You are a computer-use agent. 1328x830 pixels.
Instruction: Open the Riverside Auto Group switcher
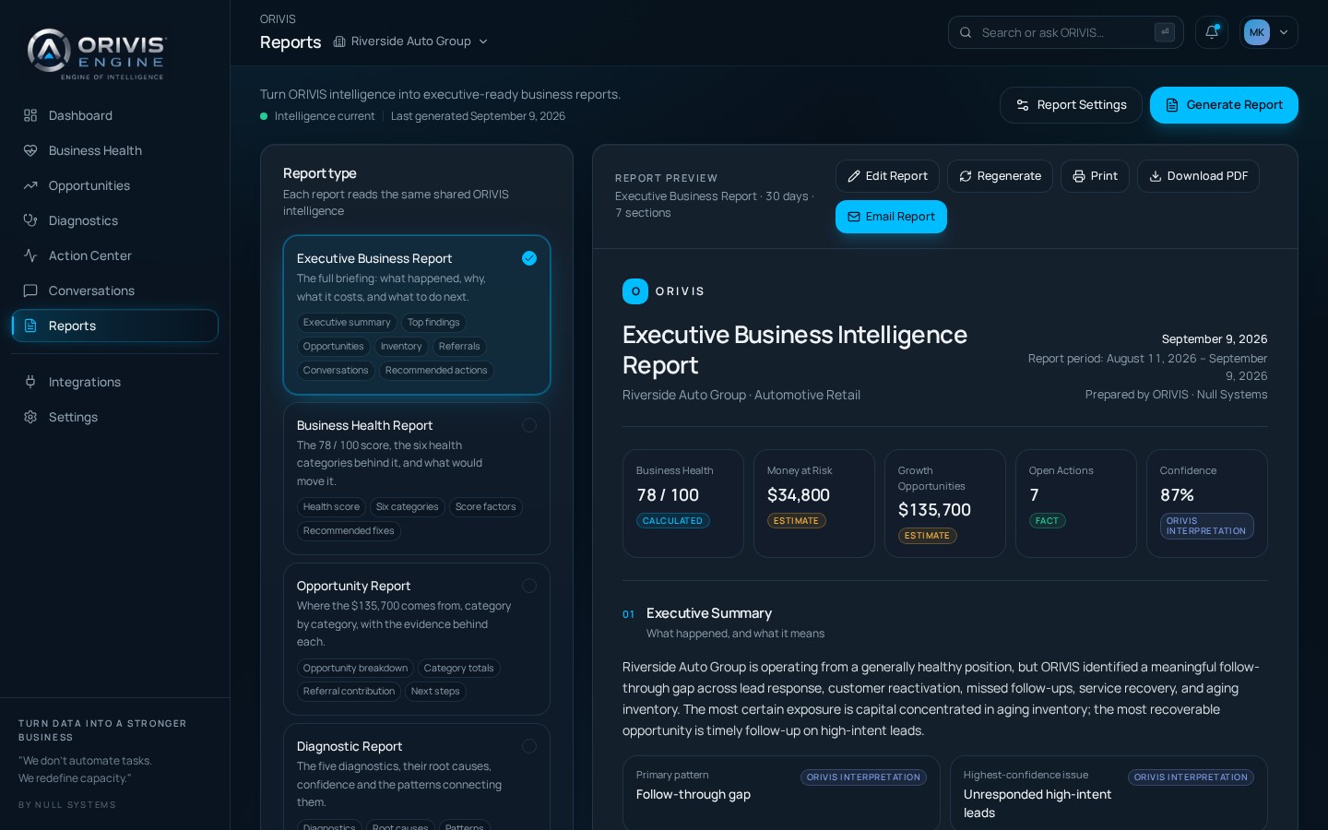tap(411, 41)
